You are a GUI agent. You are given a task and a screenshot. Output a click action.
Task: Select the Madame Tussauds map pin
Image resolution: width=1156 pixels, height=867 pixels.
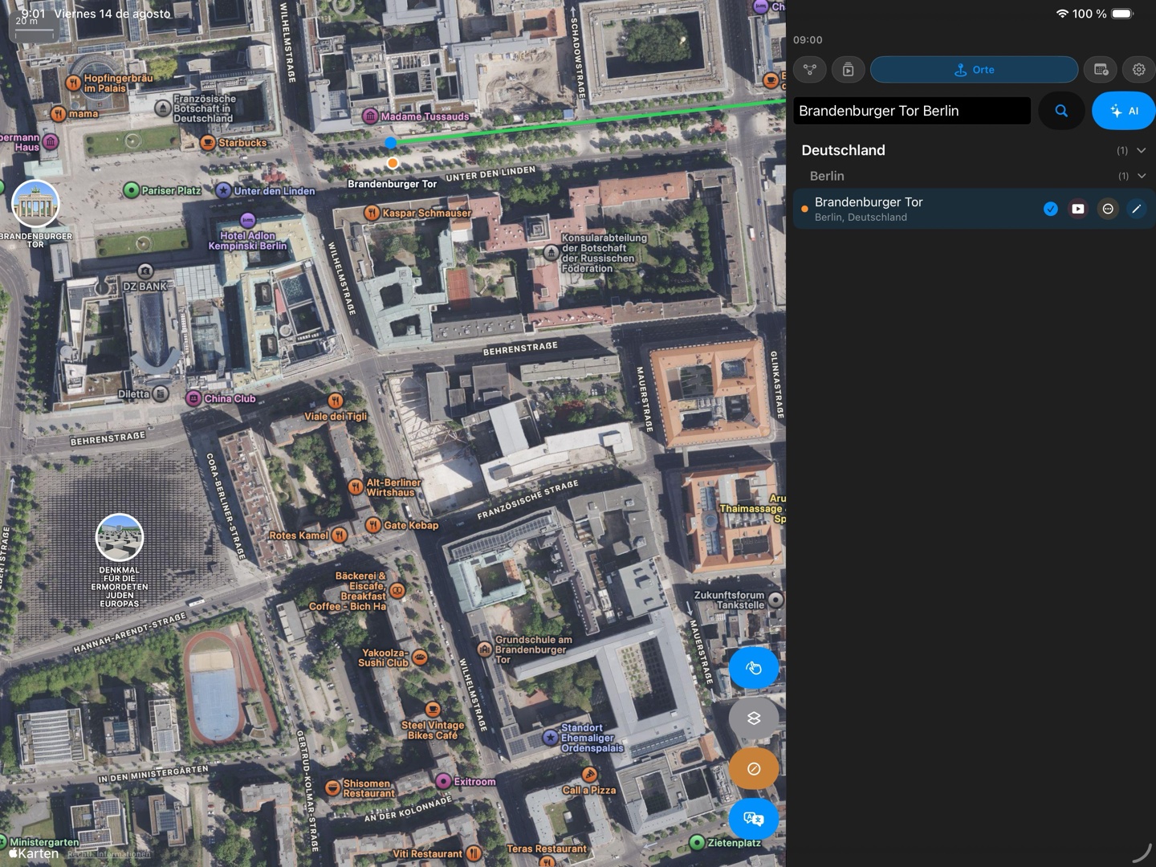click(x=370, y=116)
